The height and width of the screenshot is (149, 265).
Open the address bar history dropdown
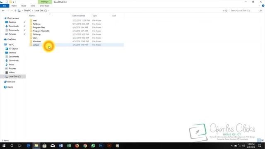(x=223, y=11)
